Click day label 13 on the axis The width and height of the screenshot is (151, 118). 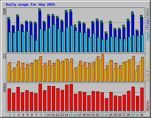coord(62,115)
